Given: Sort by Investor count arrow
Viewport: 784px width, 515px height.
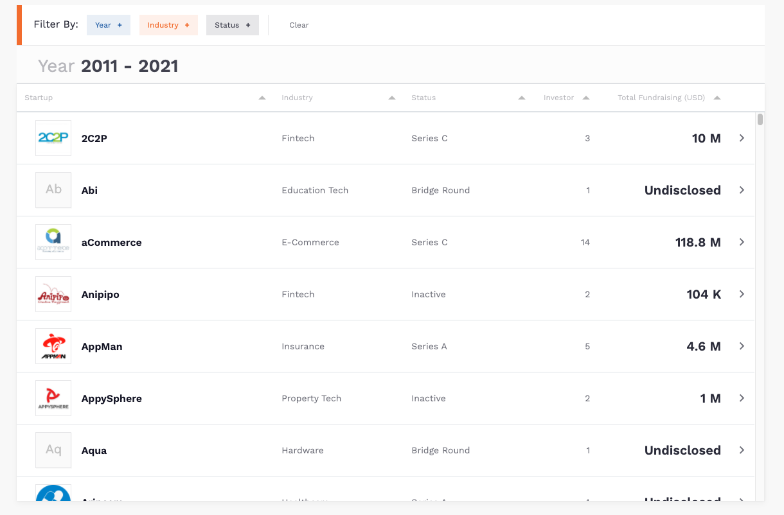Looking at the screenshot, I should pyautogui.click(x=586, y=98).
